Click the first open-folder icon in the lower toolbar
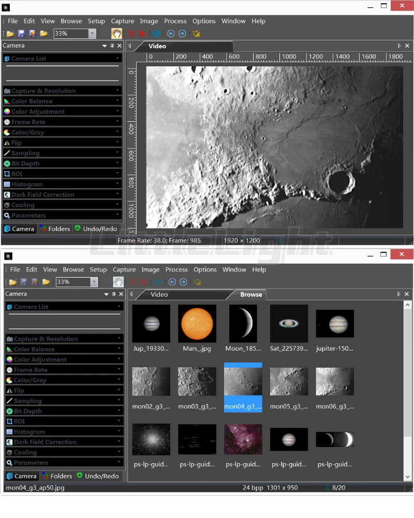 point(13,282)
